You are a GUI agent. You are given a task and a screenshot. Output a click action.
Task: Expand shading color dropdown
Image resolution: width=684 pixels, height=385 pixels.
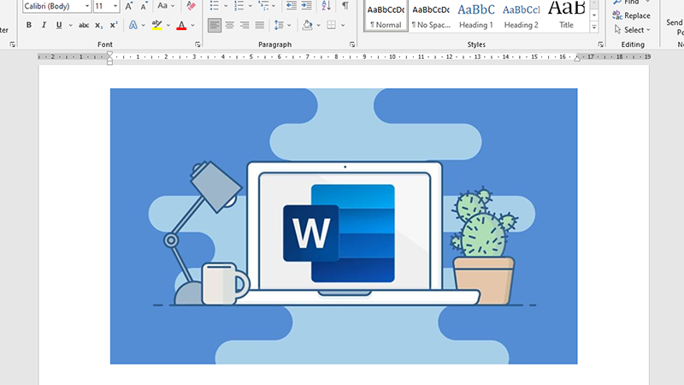tap(318, 25)
